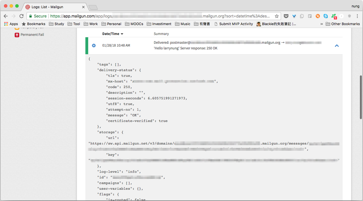
Task: Click the Summary column header
Action: [x=161, y=34]
